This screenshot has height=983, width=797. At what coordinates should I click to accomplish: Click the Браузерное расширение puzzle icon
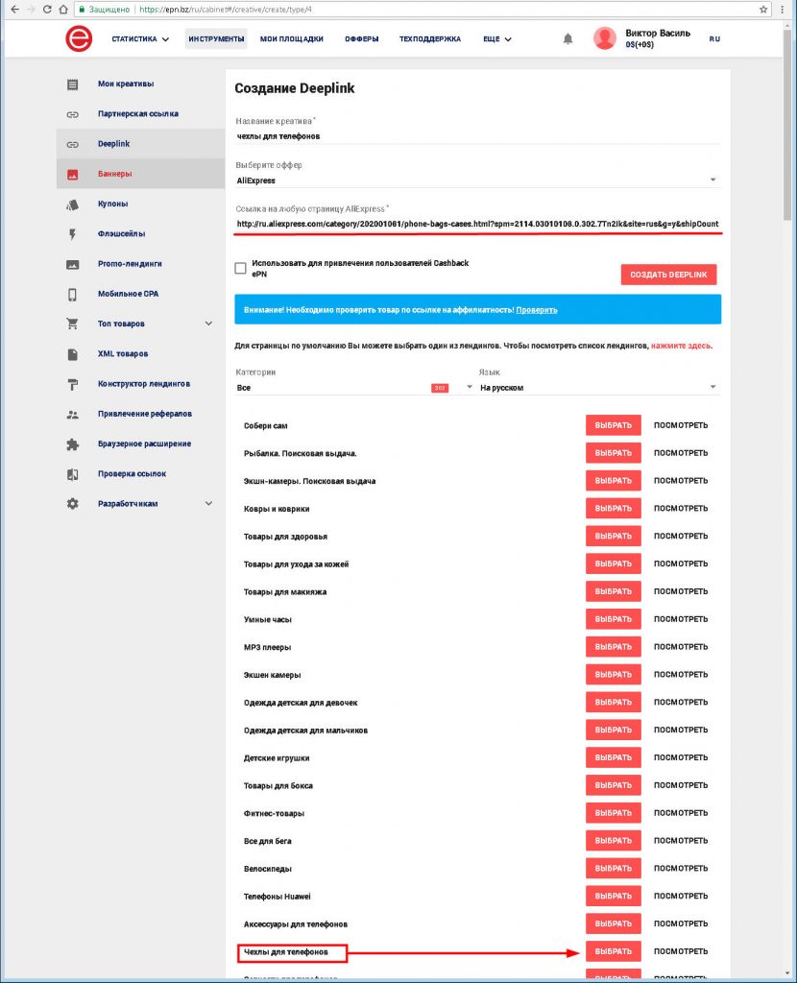point(72,444)
